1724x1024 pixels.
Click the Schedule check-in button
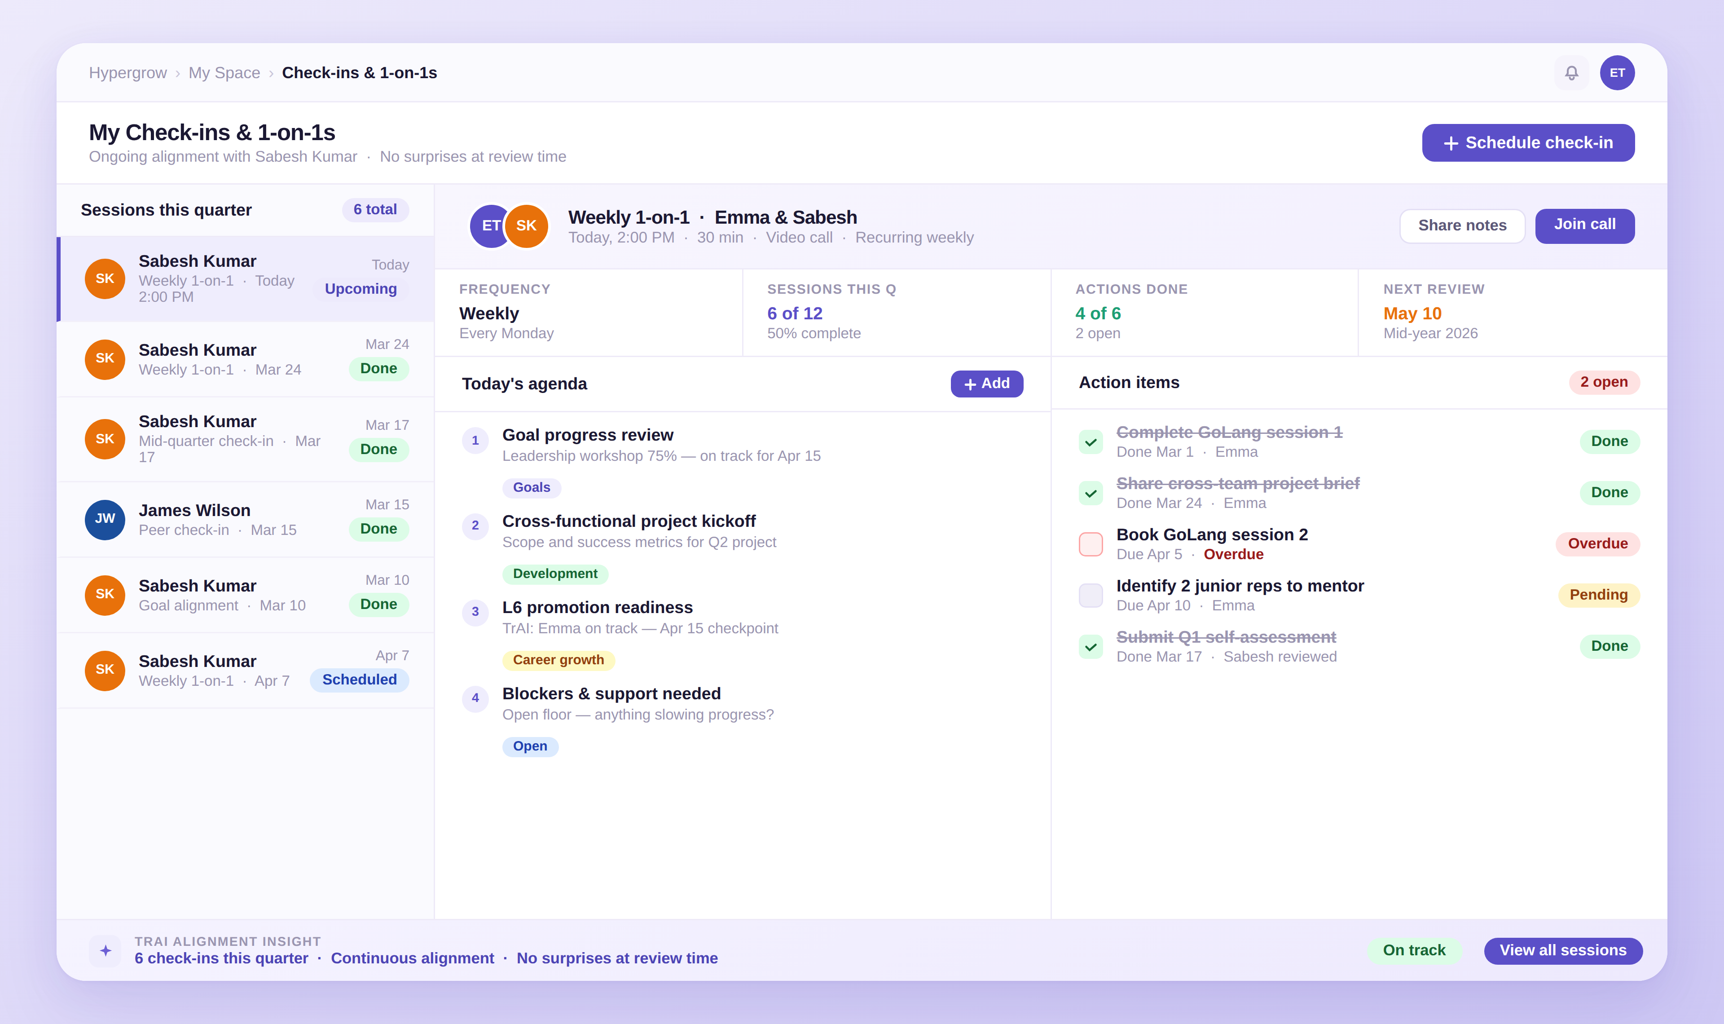tap(1528, 142)
